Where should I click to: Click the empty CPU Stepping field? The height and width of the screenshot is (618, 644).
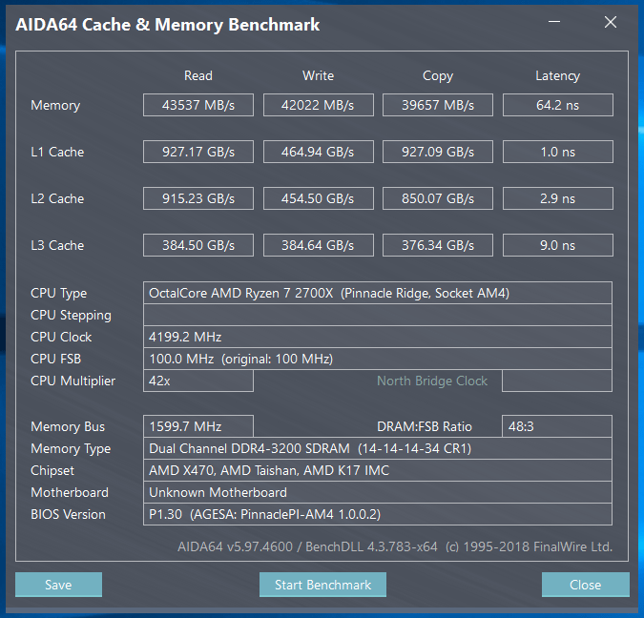point(378,315)
